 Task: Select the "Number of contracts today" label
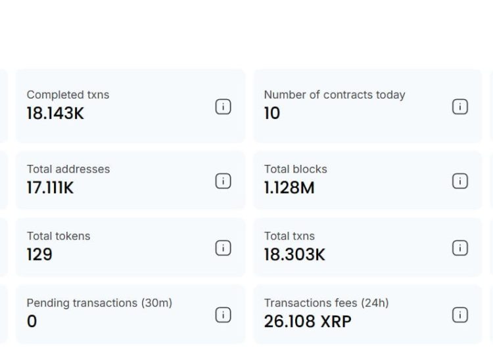click(335, 95)
